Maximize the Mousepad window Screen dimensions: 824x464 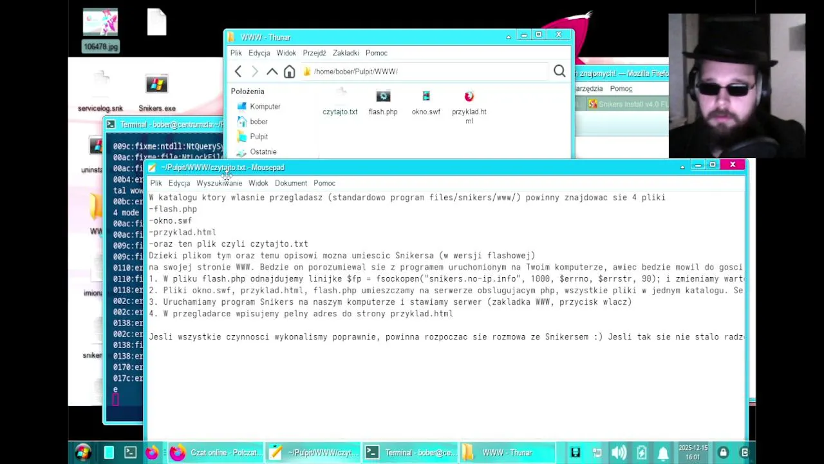pos(713,165)
